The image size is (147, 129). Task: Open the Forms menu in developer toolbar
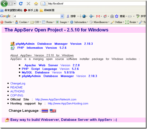click(x=48, y=22)
